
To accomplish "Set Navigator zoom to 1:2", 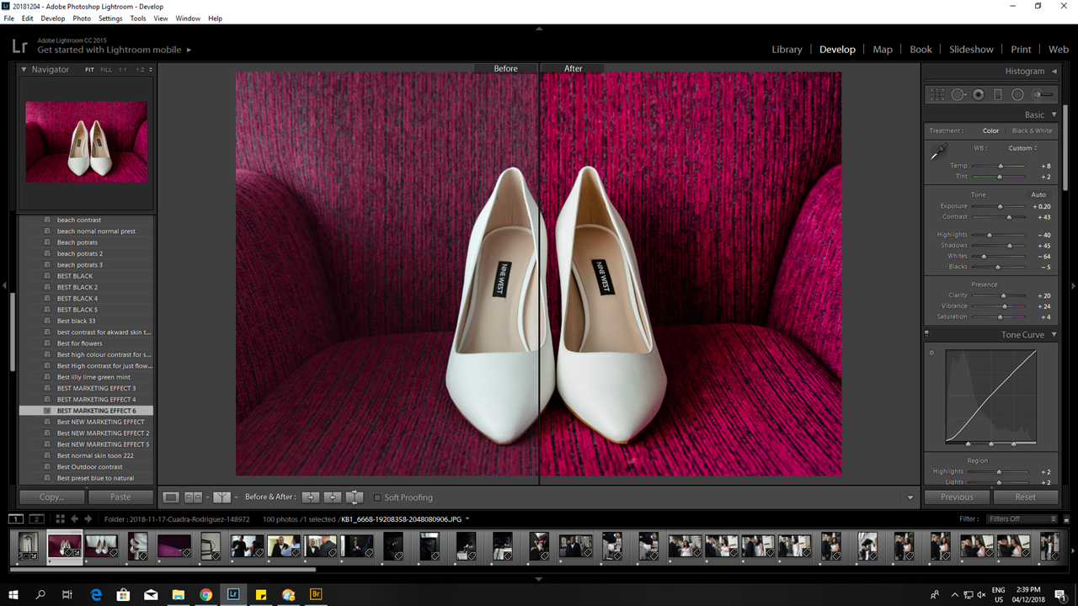I will pos(140,70).
